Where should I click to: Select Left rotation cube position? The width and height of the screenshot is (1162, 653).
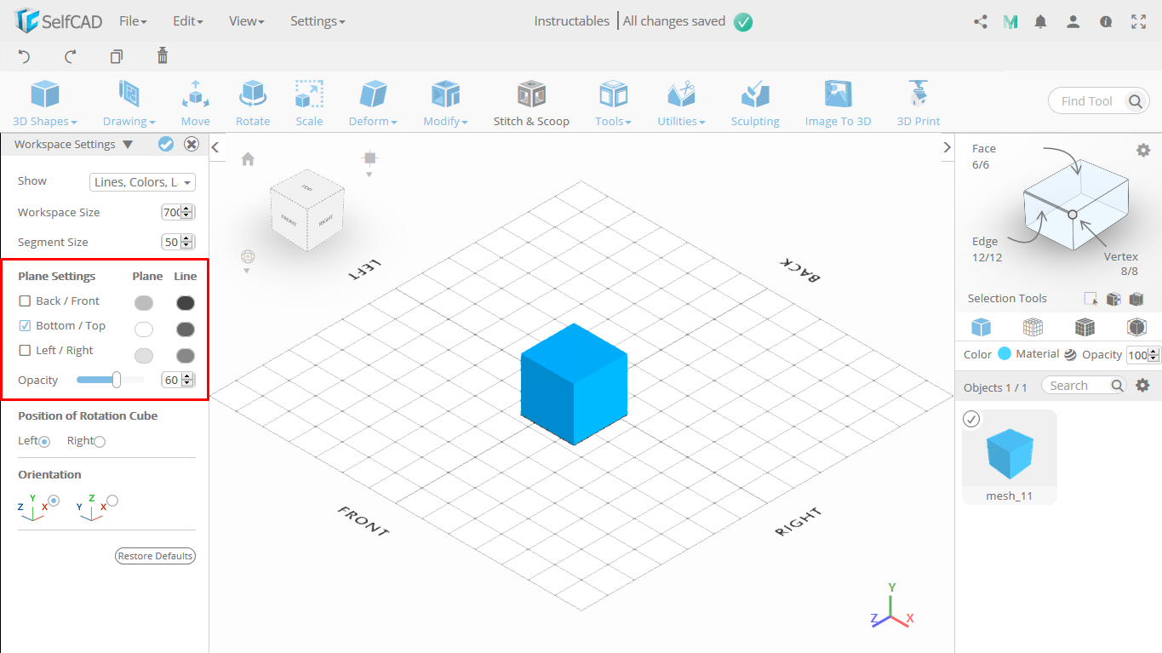point(44,441)
